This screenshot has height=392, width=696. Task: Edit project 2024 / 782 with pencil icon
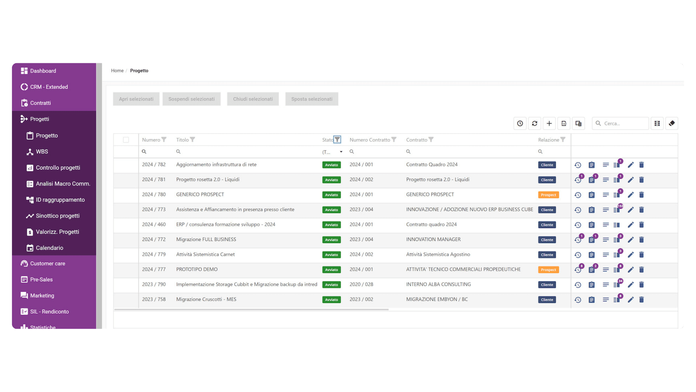pos(631,165)
